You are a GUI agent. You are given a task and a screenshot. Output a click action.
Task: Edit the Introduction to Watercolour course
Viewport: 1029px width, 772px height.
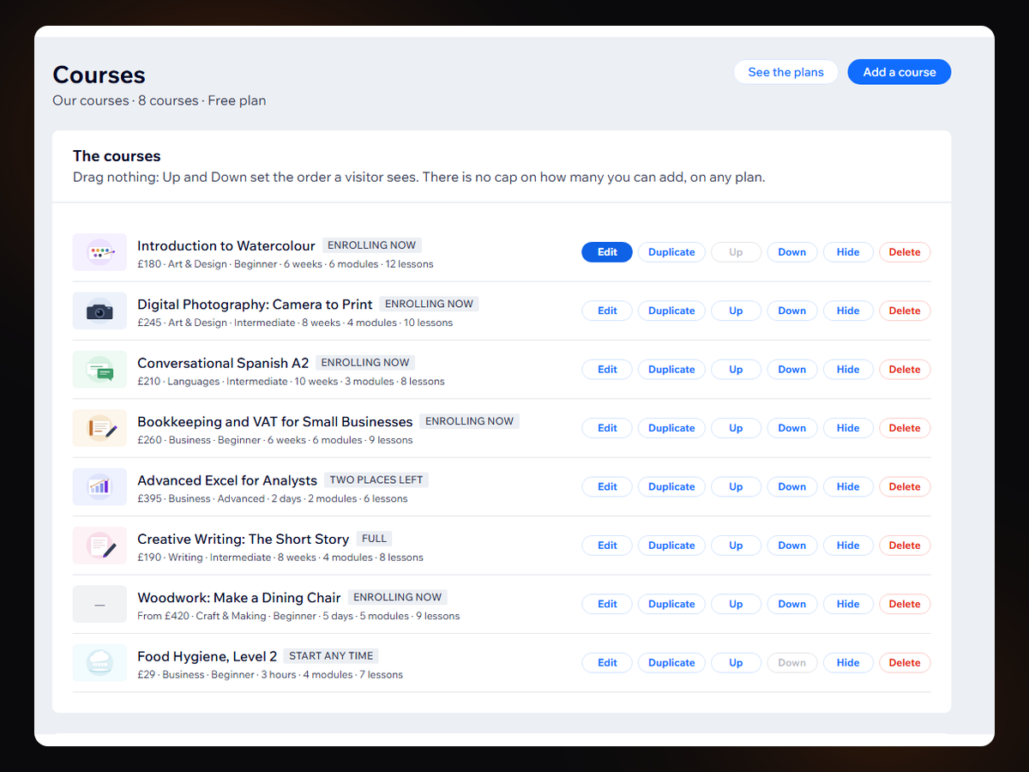607,252
